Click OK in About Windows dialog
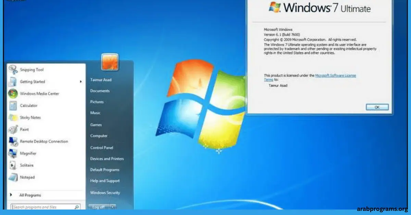 pyautogui.click(x=377, y=107)
